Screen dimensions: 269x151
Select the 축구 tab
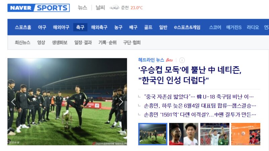[80, 27]
